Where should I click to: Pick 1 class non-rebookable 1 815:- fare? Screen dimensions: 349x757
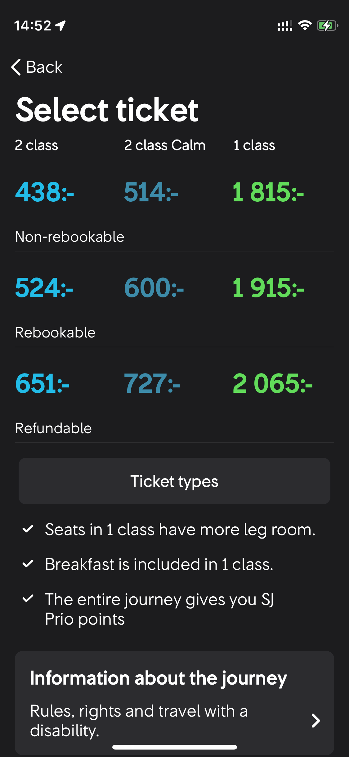pyautogui.click(x=268, y=192)
